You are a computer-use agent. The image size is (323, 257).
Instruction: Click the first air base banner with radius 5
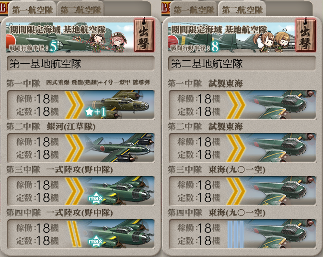[x=69, y=37]
